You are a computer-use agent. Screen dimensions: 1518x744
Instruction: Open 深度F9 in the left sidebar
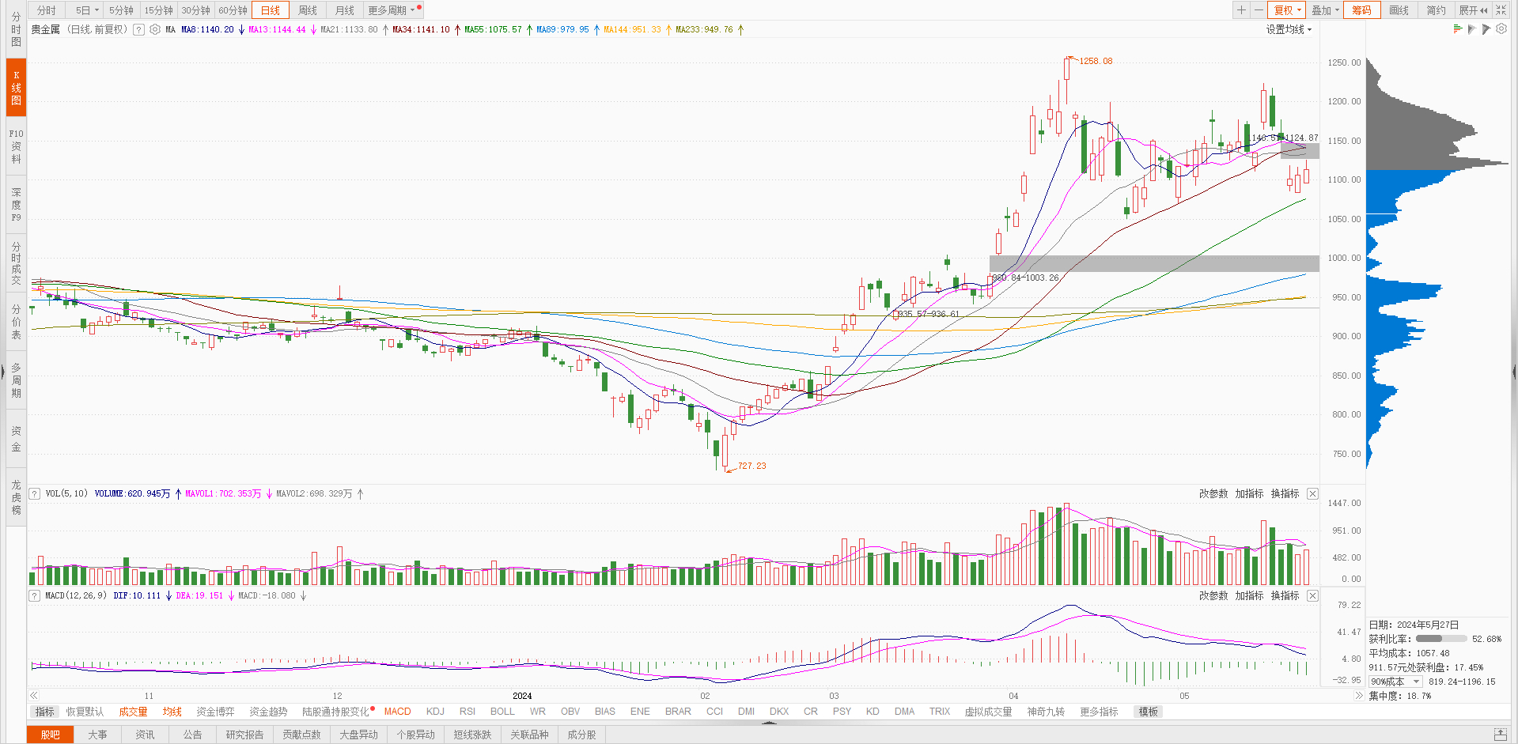(16, 205)
